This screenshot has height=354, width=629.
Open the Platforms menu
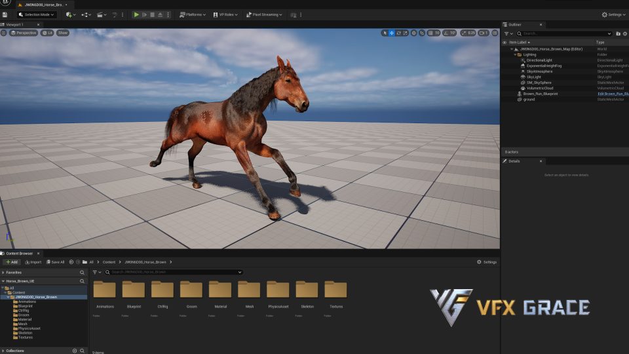[193, 15]
